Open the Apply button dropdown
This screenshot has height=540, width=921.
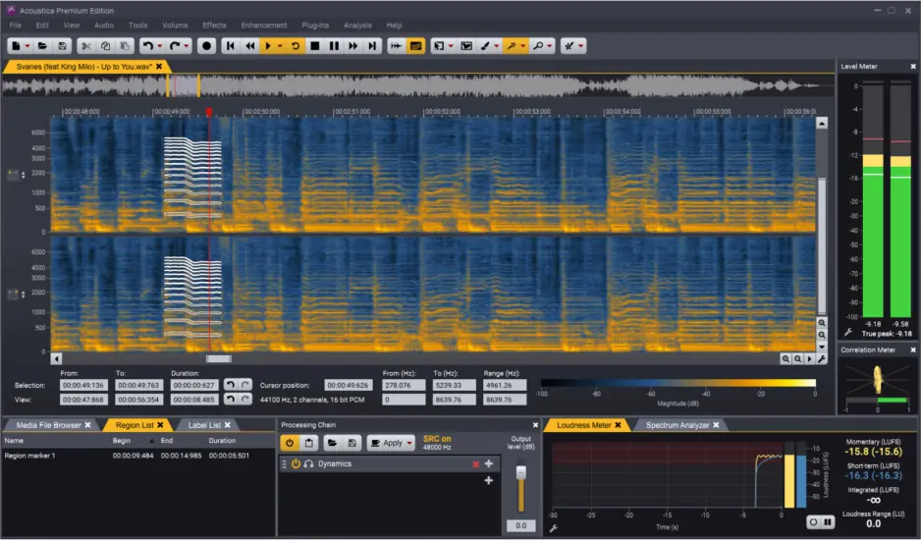pyautogui.click(x=408, y=443)
